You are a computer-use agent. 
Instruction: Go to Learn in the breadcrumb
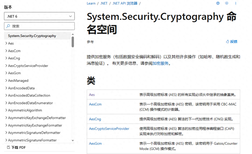click(x=91, y=3)
